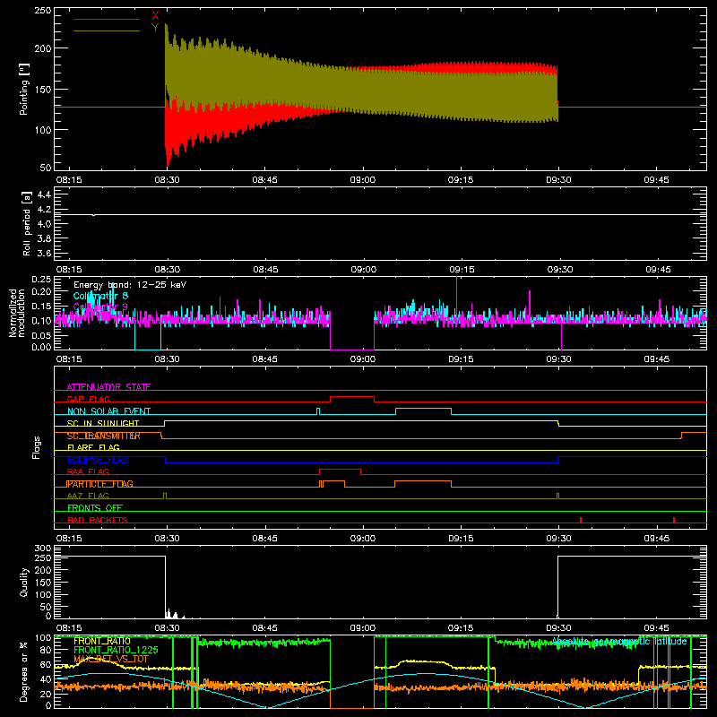Click the 300 tick on Quality axis
This screenshot has height=717, width=717.
point(43,548)
